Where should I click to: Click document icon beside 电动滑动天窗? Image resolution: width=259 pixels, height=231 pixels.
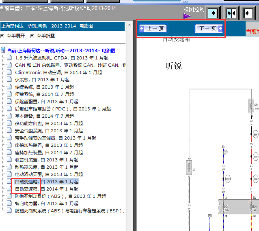[x=9, y=174]
